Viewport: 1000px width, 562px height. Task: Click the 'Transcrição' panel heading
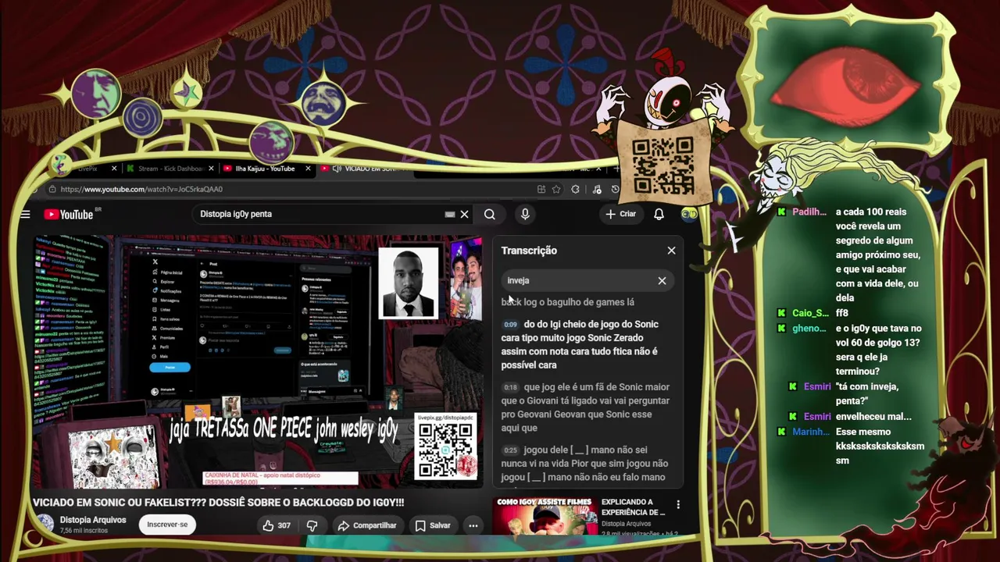(529, 251)
